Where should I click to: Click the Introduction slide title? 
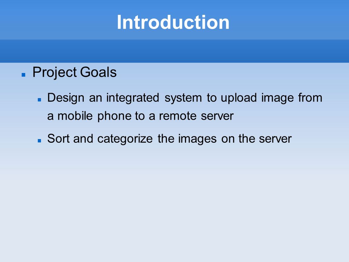(x=173, y=22)
